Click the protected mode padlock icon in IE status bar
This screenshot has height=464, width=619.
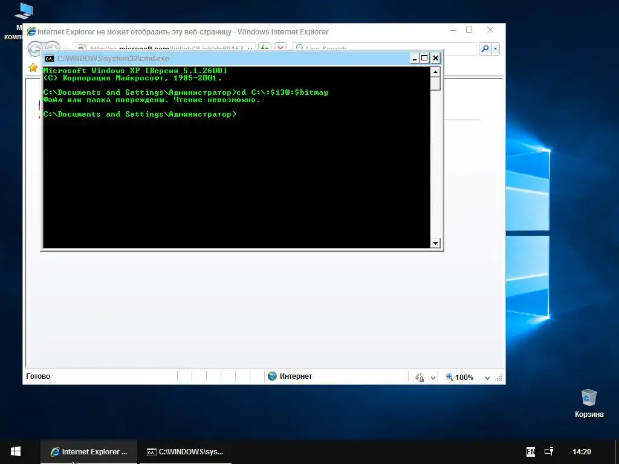tap(420, 378)
